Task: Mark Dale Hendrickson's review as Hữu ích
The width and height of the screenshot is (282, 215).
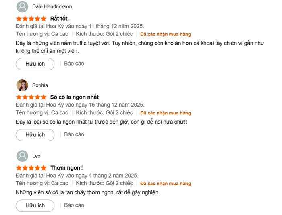Action: (x=35, y=64)
